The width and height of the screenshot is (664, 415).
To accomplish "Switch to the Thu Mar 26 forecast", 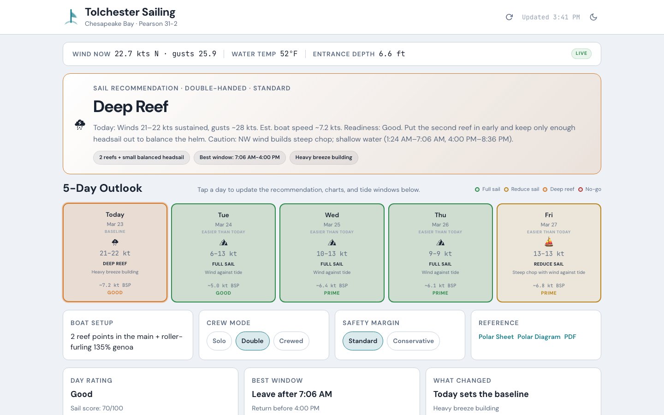I will click(x=440, y=253).
